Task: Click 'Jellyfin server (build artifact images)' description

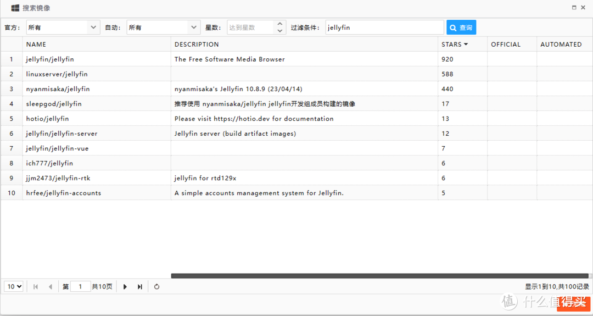Action: click(x=235, y=133)
